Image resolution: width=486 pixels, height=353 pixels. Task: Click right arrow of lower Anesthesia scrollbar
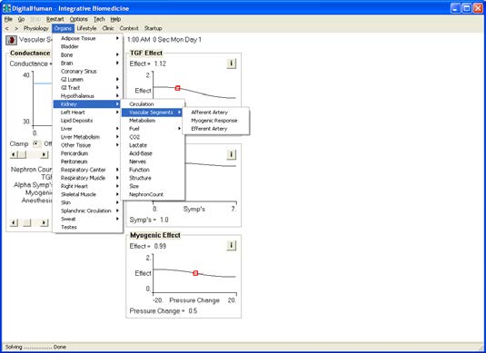point(45,222)
